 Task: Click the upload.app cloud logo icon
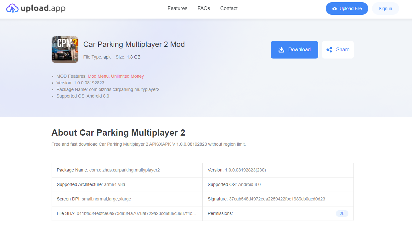[13, 8]
